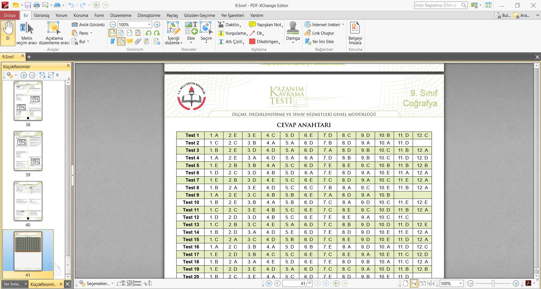Open the Görünüş ribbon tab
Screen dimensions: 541x289
tap(42, 15)
